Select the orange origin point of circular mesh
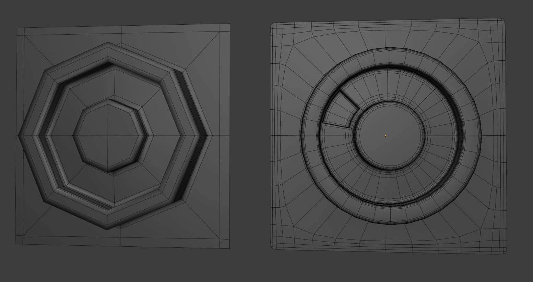The width and height of the screenshot is (533, 282). [386, 136]
